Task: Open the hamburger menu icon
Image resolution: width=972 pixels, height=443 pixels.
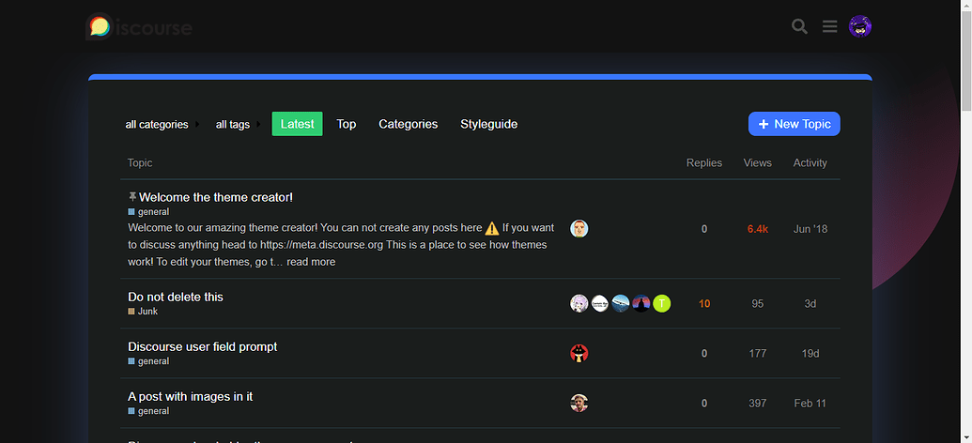Action: pyautogui.click(x=829, y=26)
